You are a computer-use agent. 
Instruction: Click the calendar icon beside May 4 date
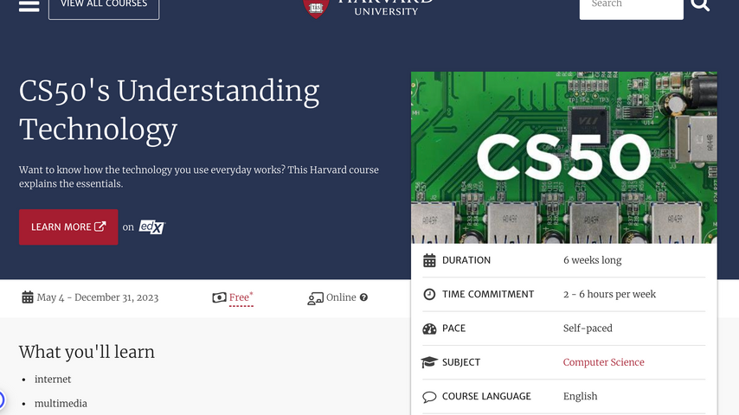coord(28,297)
